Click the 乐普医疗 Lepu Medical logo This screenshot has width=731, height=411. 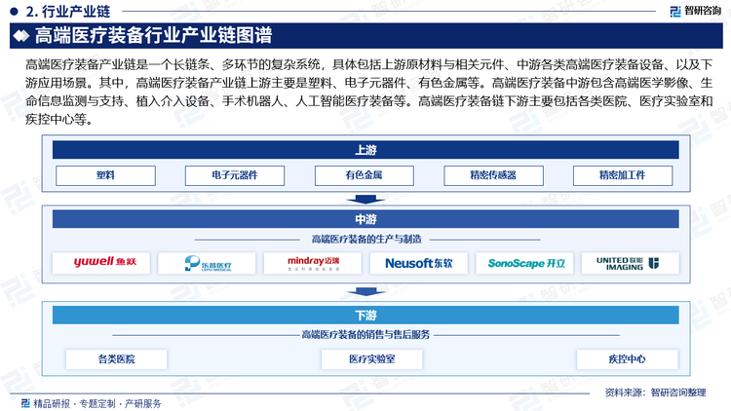(x=207, y=263)
